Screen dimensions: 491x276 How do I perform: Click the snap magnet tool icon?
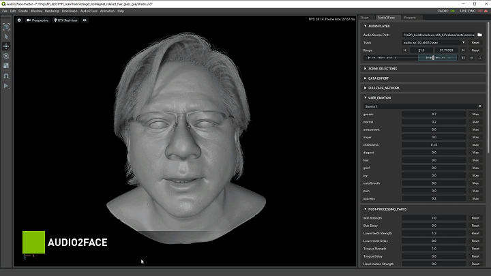[x=6, y=76]
